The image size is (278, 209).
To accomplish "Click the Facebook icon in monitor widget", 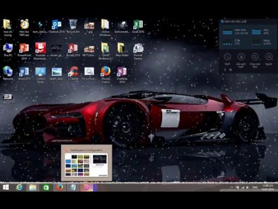I will point(225,70).
